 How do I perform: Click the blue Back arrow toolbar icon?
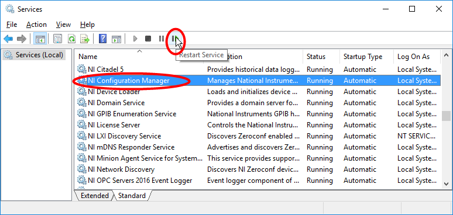8,39
